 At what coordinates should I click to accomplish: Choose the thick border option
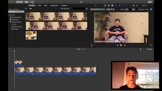133,10
